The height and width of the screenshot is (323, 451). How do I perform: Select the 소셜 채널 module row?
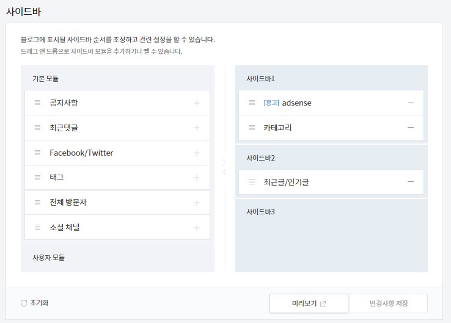[117, 227]
